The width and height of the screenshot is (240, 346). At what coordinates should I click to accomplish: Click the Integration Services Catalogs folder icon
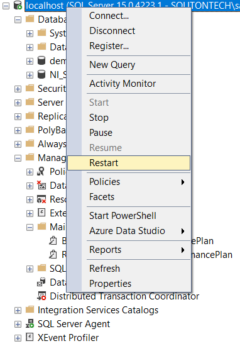(x=30, y=310)
